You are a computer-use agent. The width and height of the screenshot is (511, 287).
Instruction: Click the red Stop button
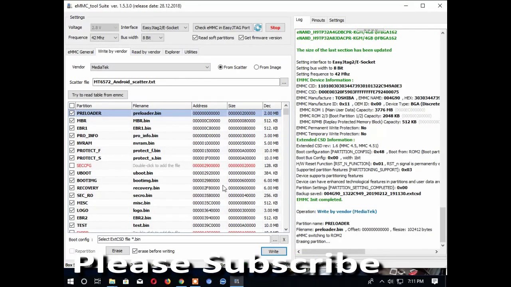pyautogui.click(x=275, y=28)
